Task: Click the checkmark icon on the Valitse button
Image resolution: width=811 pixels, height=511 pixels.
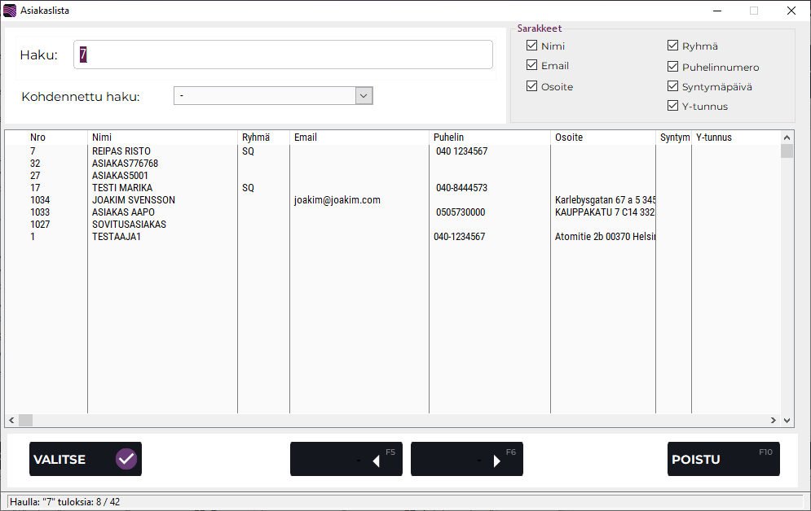Action: coord(126,459)
